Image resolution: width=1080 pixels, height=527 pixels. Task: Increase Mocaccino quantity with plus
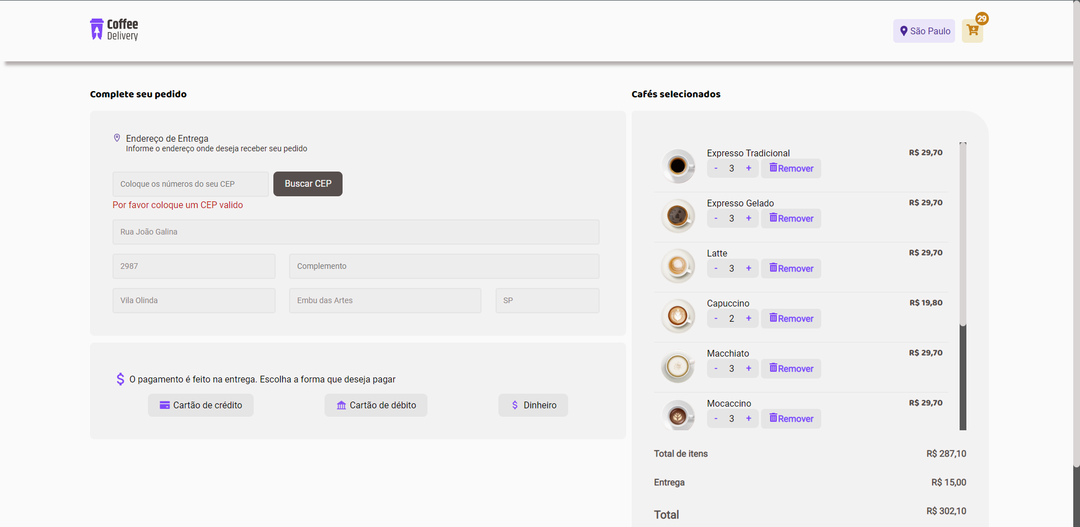749,418
